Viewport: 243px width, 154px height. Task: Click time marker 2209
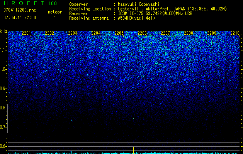212,33
